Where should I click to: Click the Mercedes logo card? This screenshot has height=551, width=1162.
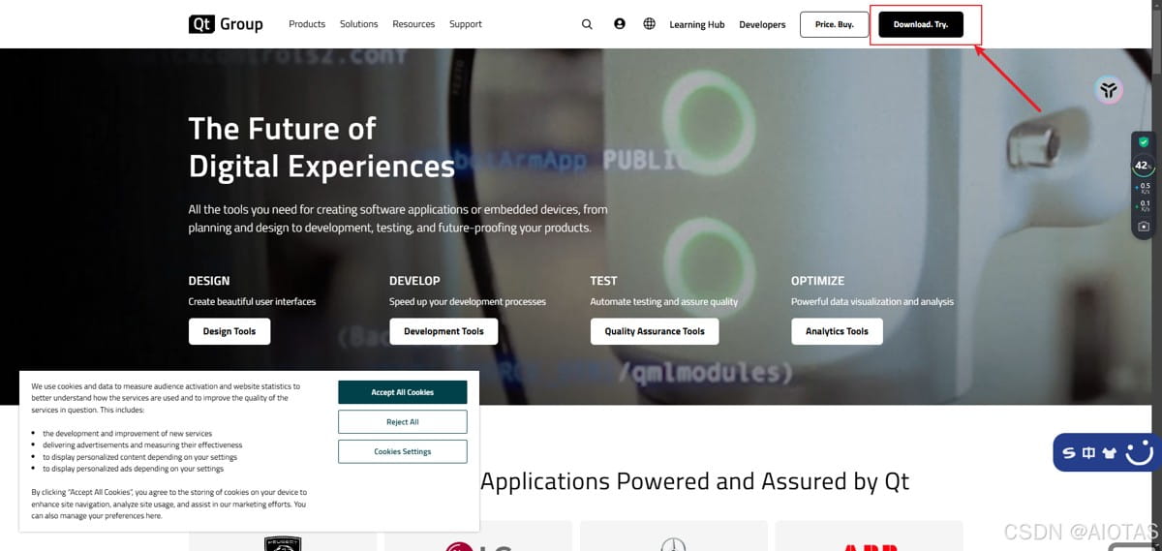[673, 536]
